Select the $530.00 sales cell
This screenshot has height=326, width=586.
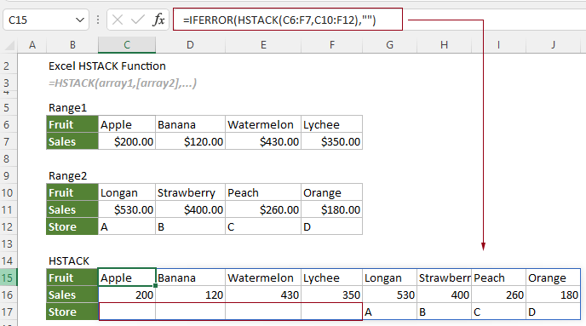pos(127,209)
